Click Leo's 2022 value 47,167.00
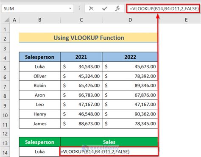 130,105
